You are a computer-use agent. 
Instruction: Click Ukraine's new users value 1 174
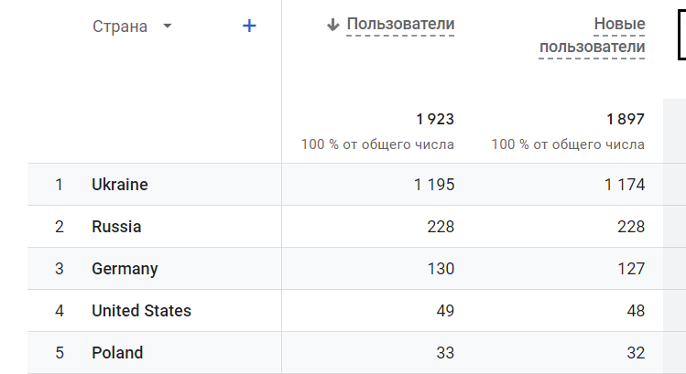click(x=625, y=185)
